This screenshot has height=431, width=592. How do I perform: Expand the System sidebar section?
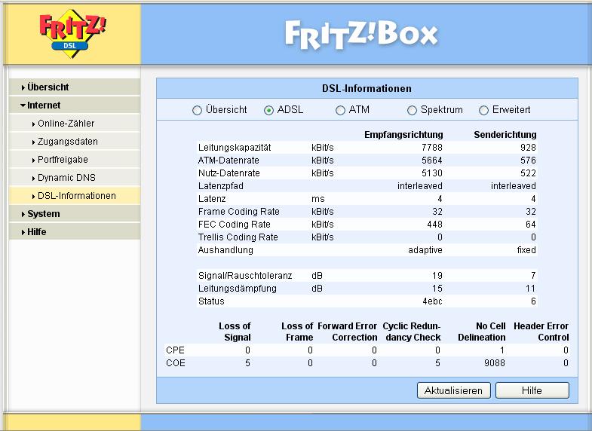tap(43, 214)
